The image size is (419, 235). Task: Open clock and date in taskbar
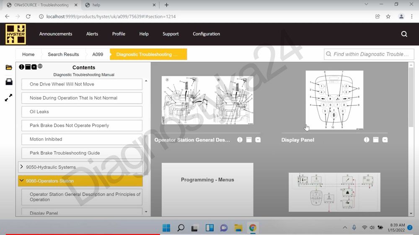pos(397,227)
